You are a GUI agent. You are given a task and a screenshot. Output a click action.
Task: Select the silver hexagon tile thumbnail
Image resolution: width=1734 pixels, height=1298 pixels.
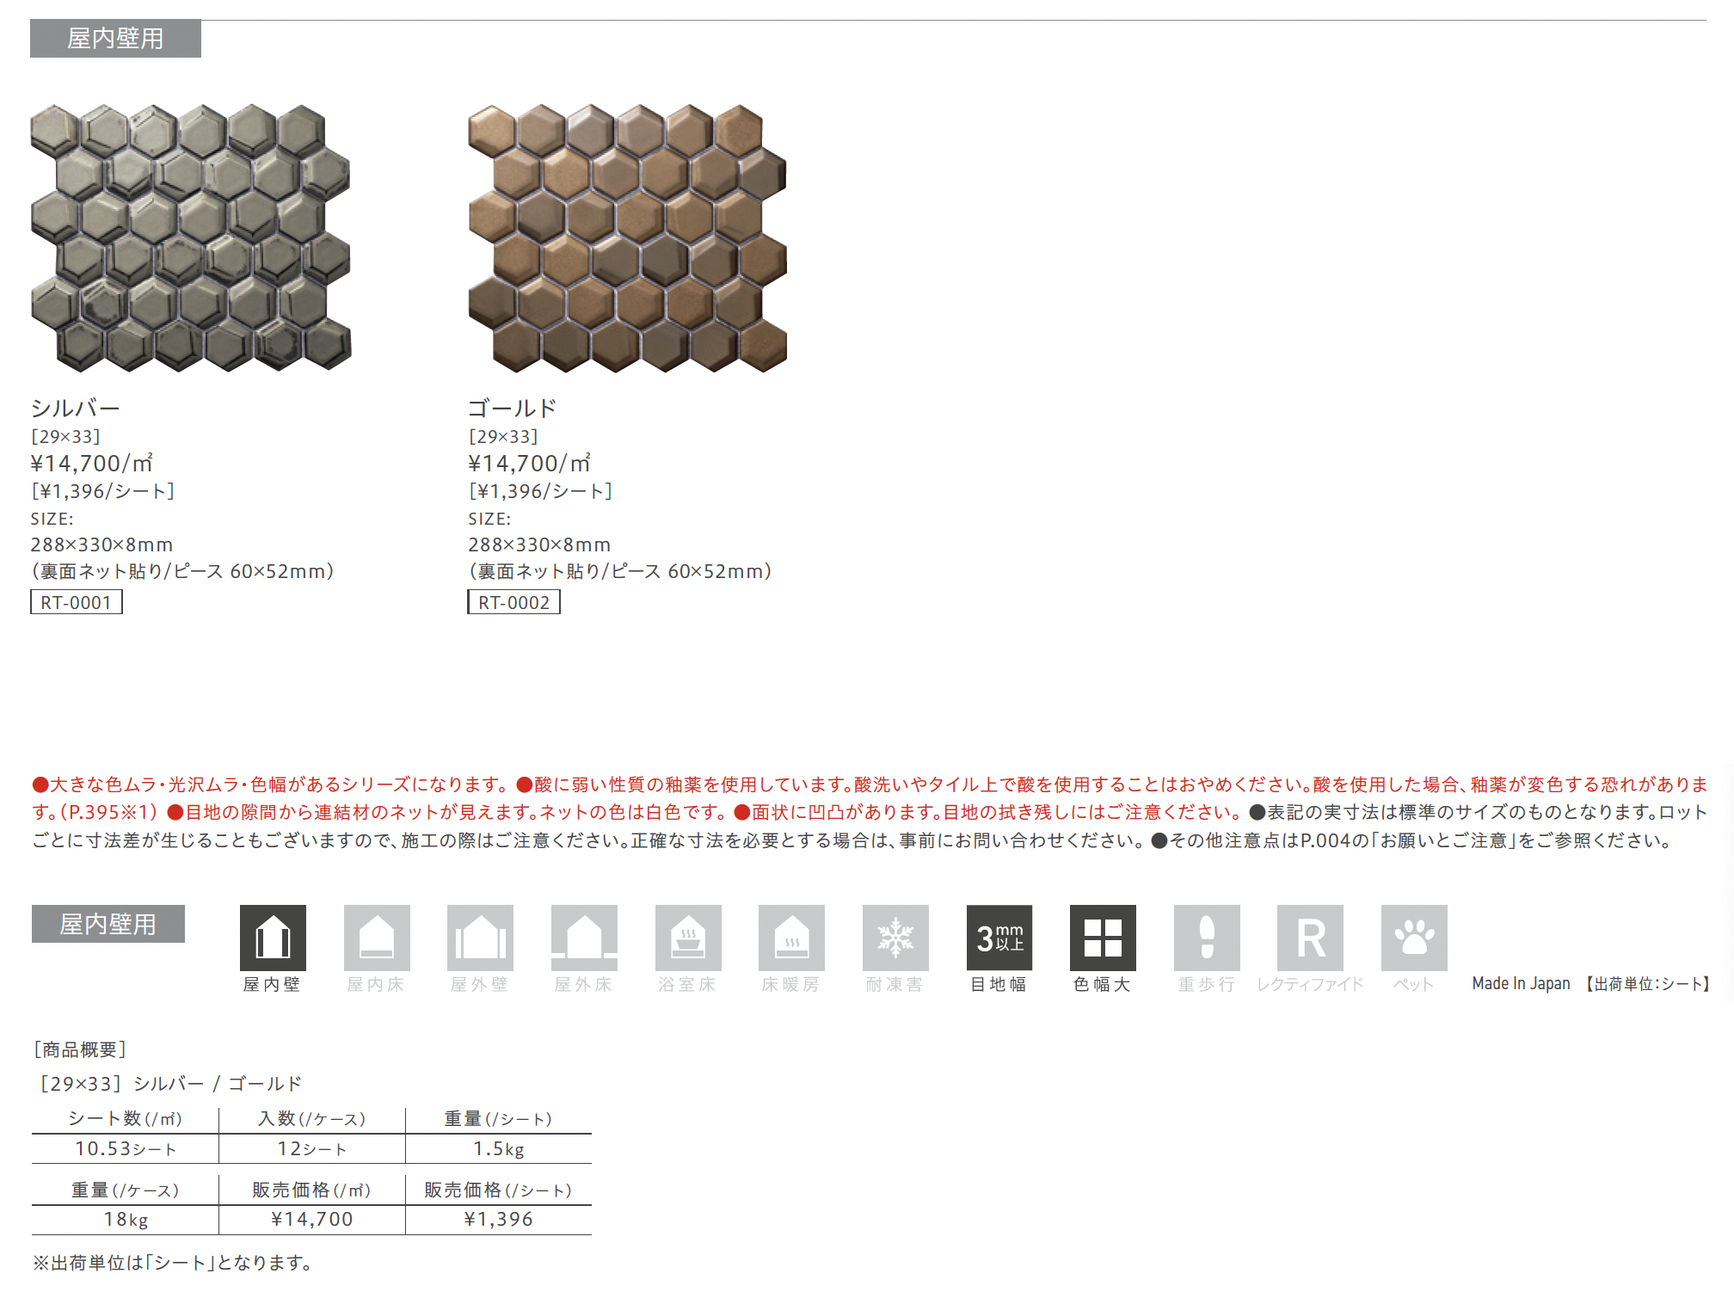[x=191, y=238]
